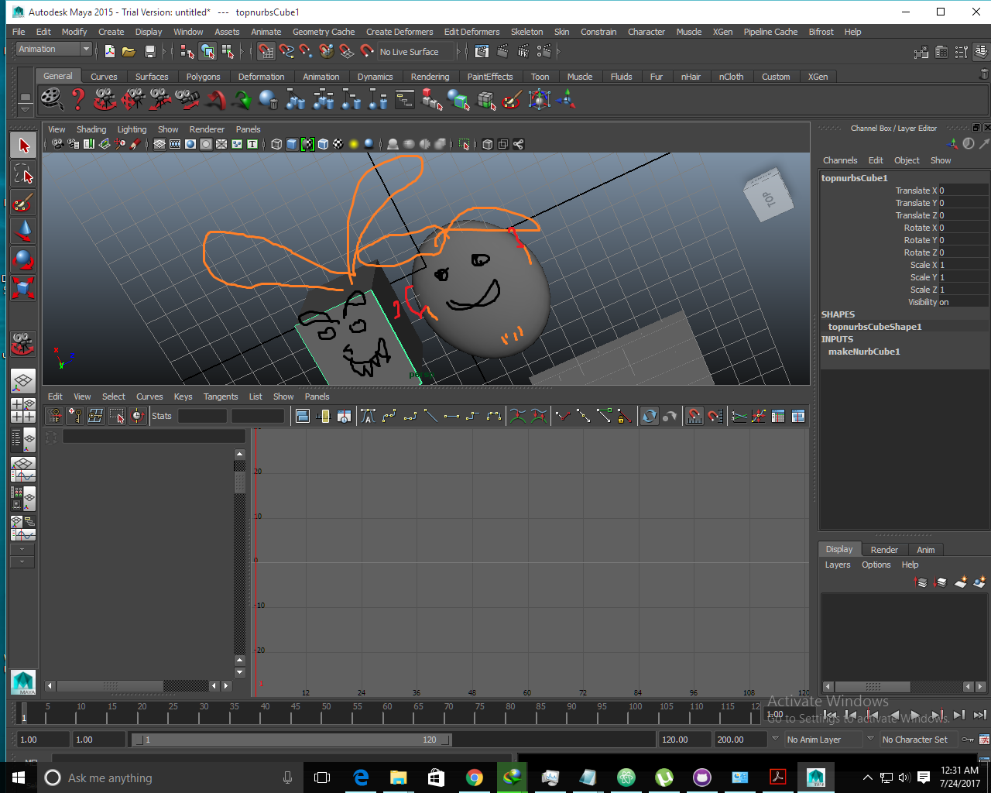
Task: Click the Save Scene disk icon
Action: click(x=150, y=51)
